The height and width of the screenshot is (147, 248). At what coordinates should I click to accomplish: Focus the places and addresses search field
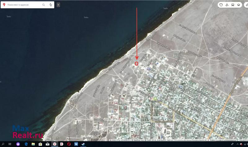coord(23,5)
